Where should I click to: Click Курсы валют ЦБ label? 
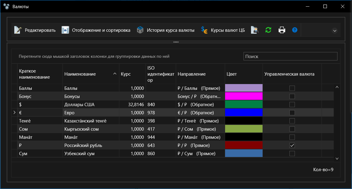[x=228, y=30]
